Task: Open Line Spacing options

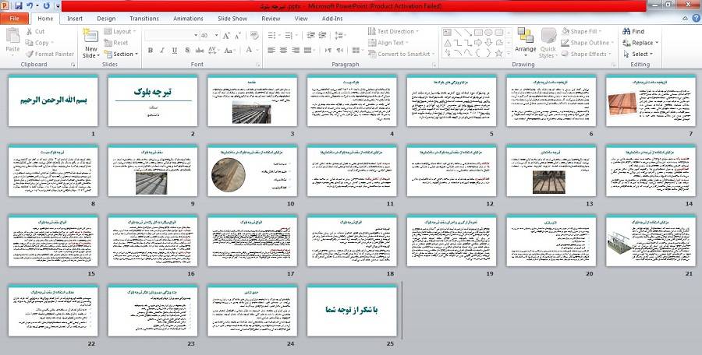Action: 340,35
